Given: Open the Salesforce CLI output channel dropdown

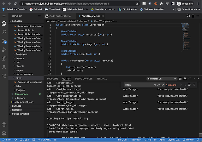Looking at the screenshot, I should [x=162, y=79].
